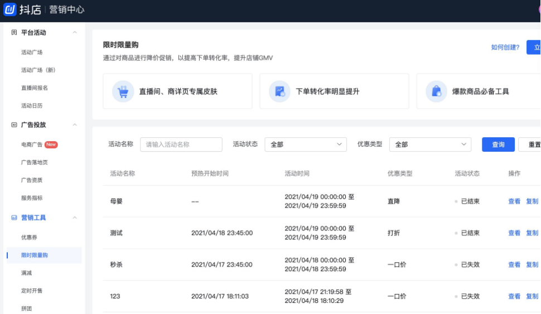Collapse the 营销工具 section chevron
541x314 pixels.
[75, 218]
